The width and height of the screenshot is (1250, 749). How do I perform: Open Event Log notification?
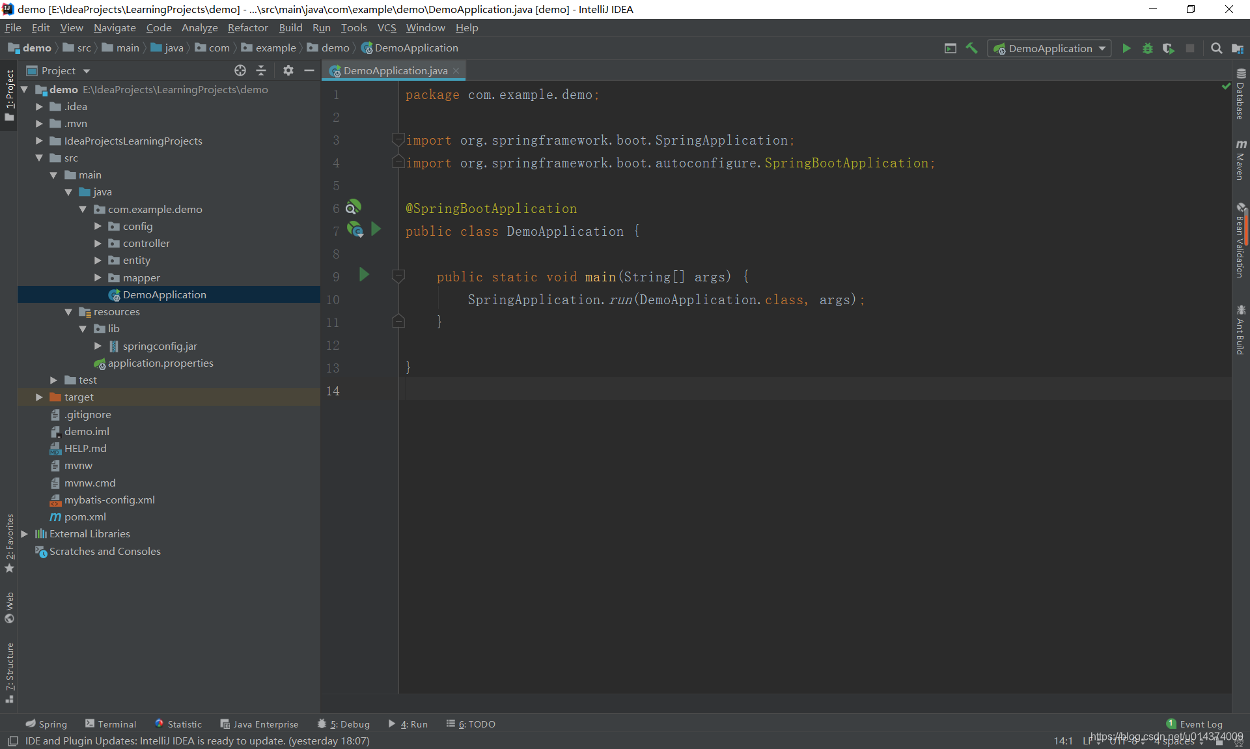pyautogui.click(x=1195, y=724)
